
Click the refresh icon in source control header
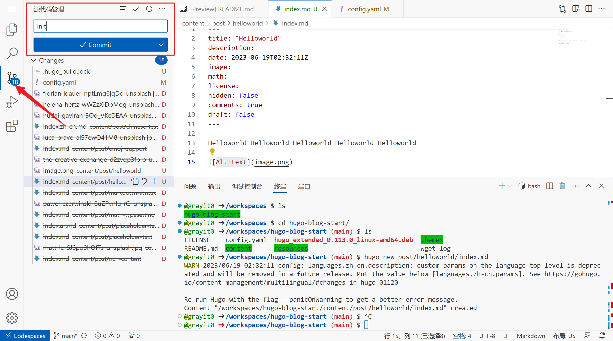pyautogui.click(x=149, y=9)
